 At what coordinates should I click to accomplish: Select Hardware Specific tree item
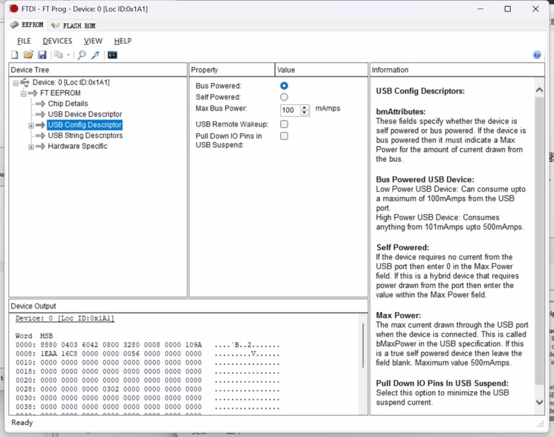[77, 146]
